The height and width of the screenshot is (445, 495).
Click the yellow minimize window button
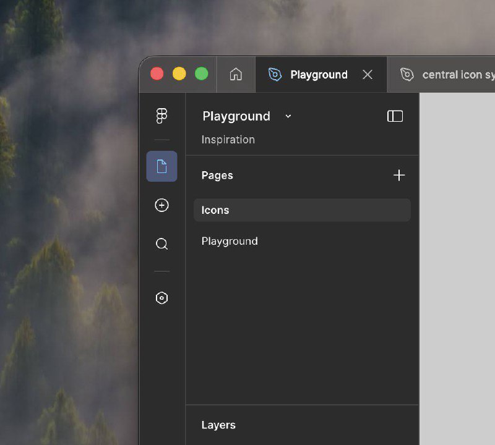[179, 74]
